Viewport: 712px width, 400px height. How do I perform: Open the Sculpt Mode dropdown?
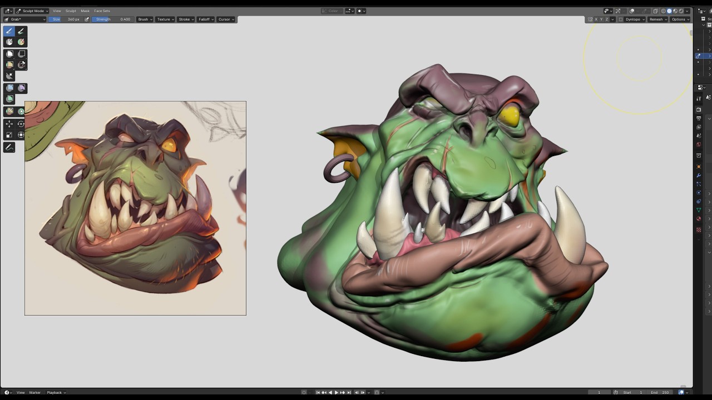pos(32,11)
